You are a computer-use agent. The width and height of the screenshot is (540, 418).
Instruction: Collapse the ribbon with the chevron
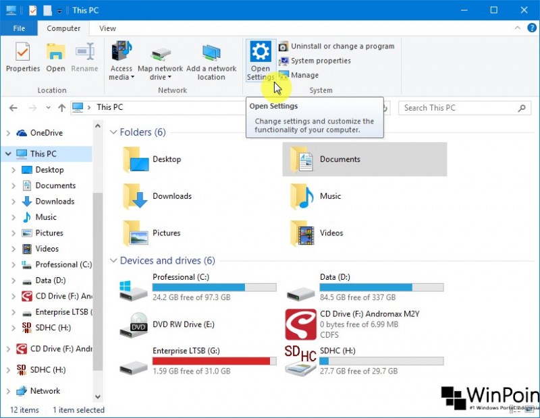coord(517,28)
